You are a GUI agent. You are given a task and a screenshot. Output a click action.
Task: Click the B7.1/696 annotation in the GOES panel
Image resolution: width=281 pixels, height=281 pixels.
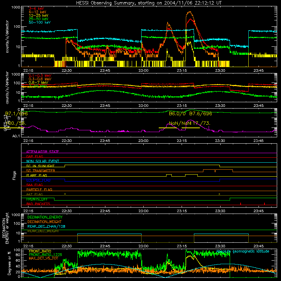tap(17, 113)
